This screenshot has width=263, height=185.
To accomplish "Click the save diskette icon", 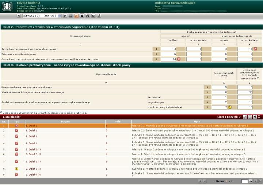I will pos(71,16).
